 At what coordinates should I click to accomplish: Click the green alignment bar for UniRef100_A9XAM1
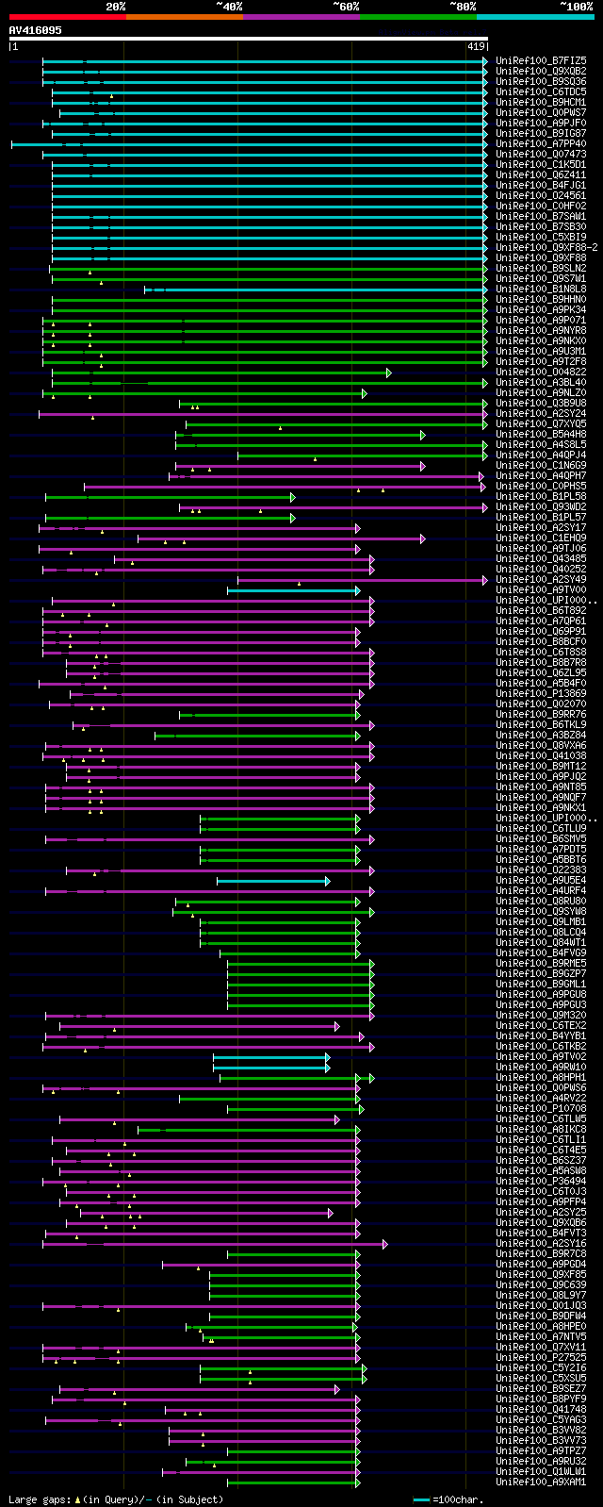tap(293, 1482)
